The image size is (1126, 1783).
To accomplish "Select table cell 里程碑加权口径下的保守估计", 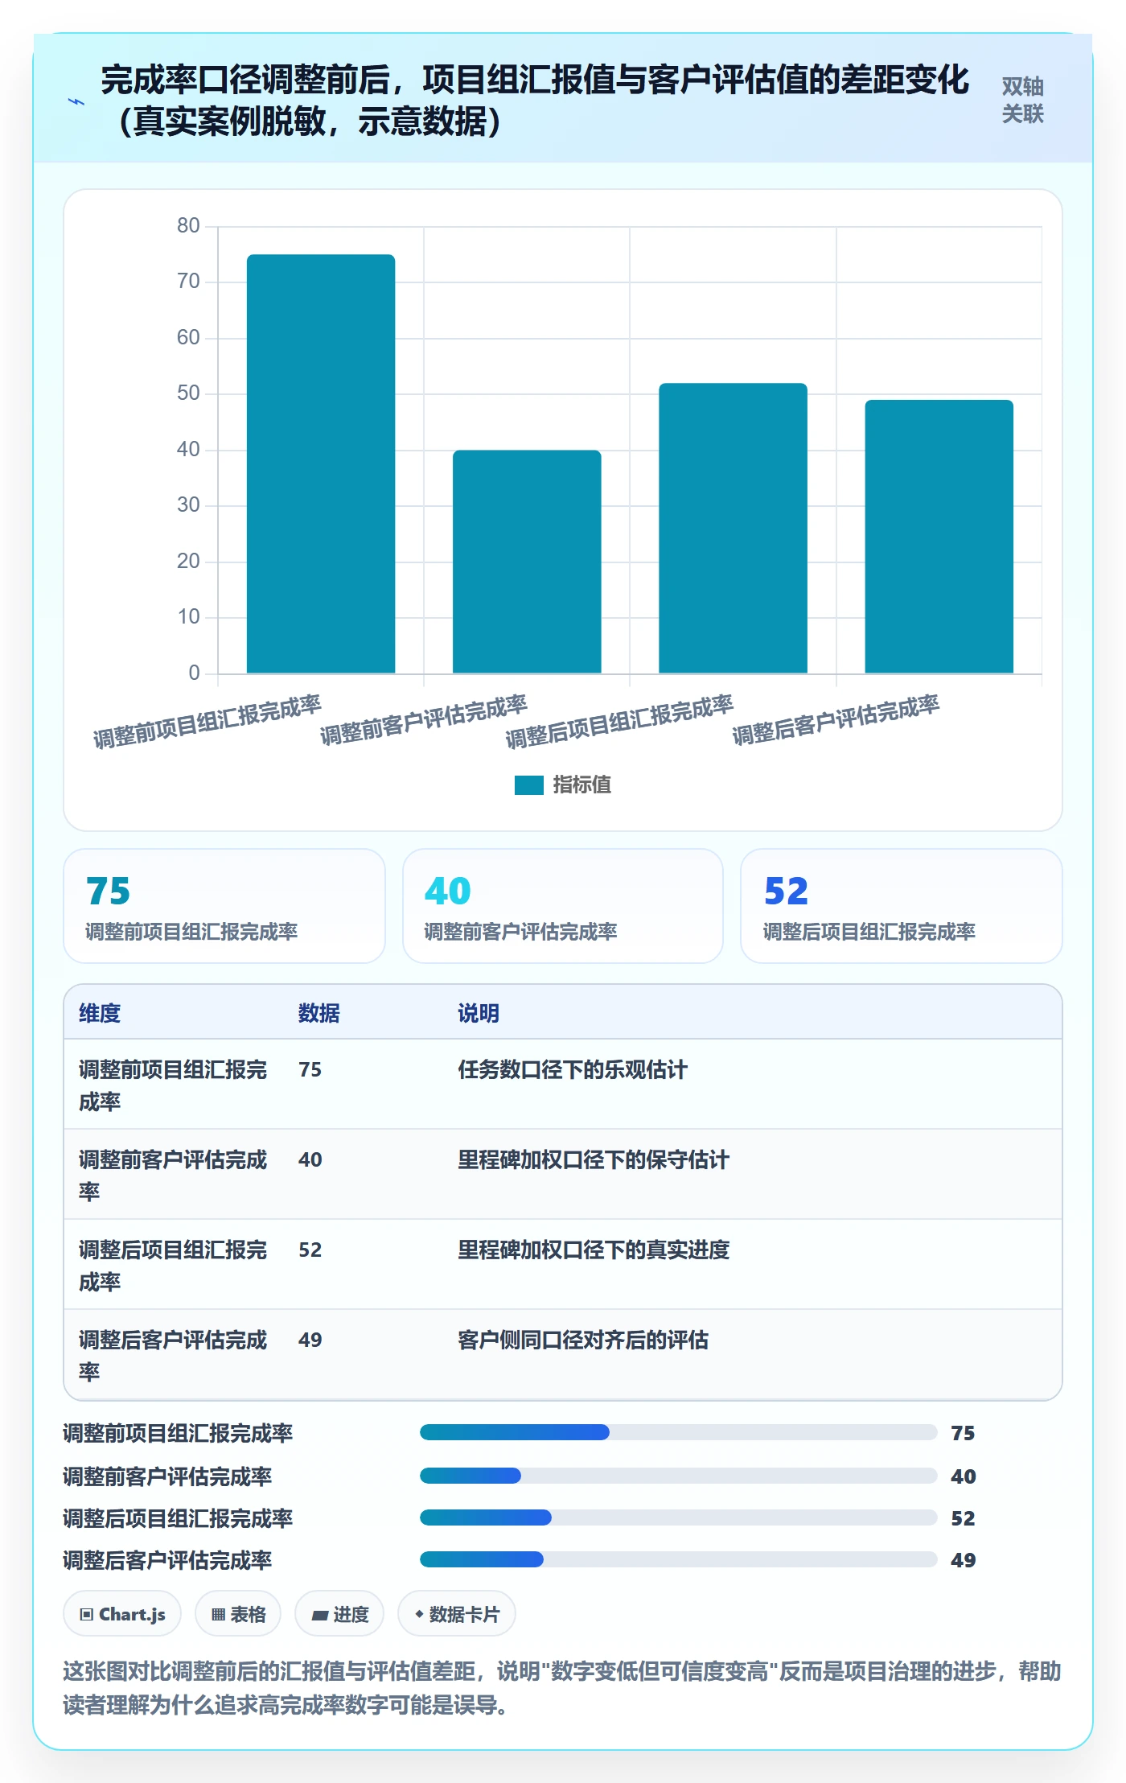I will point(594,1159).
